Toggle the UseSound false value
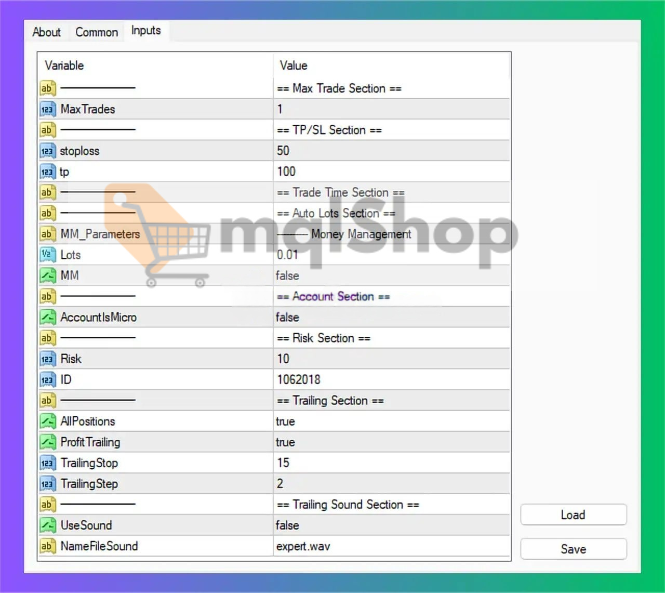This screenshot has height=593, width=665. tap(287, 525)
